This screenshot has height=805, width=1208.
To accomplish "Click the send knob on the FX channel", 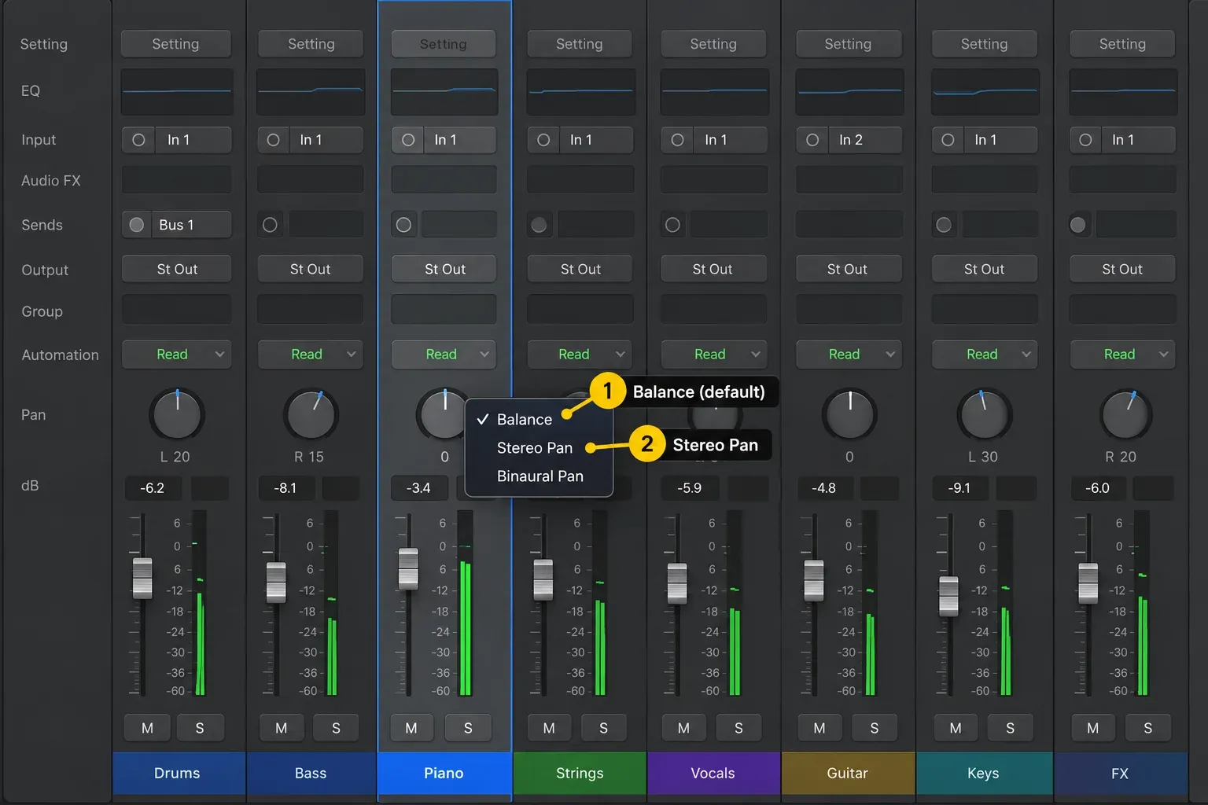I will click(1078, 225).
